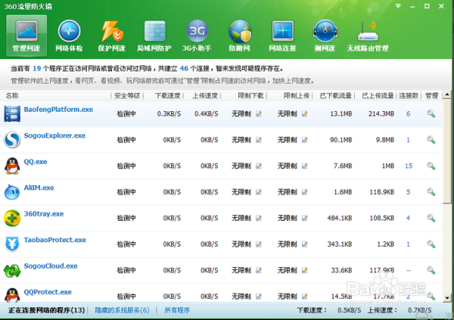The width and height of the screenshot is (454, 320).
Task: Click the manage wrench icon for QQ.exe
Action: click(x=431, y=166)
